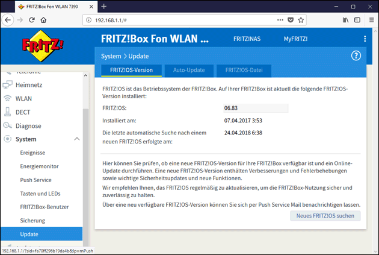Switch to the FRITZ!OS-Version tab
The height and width of the screenshot is (255, 379).
(x=131, y=70)
